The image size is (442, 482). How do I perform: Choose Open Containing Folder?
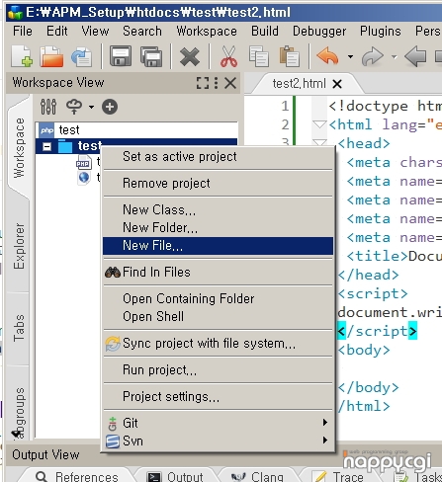[218, 298]
